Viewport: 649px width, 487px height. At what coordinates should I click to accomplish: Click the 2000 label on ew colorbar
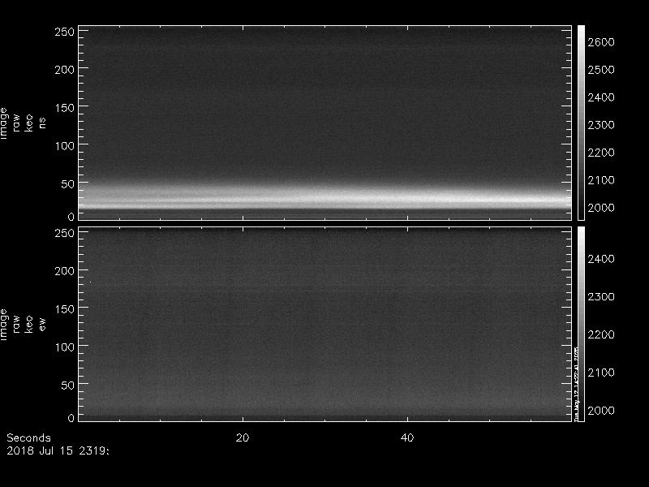[x=601, y=411]
